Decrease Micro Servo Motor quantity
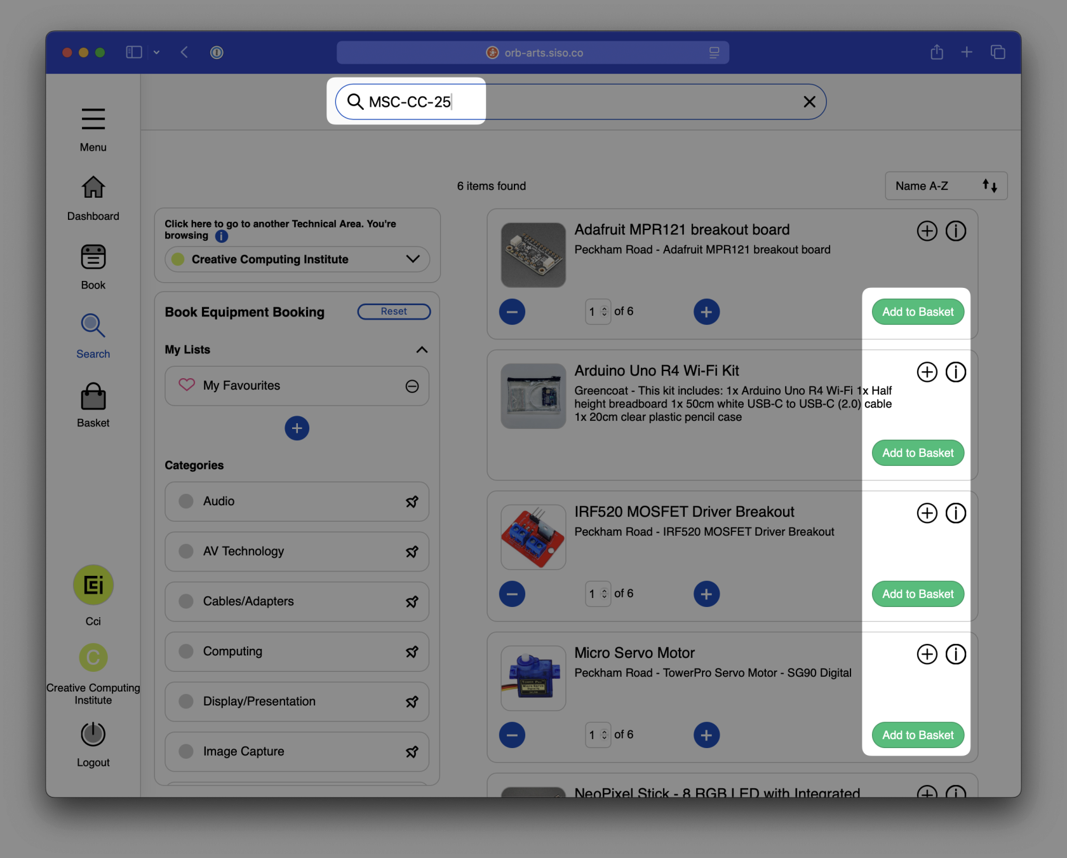The width and height of the screenshot is (1067, 858). click(512, 735)
